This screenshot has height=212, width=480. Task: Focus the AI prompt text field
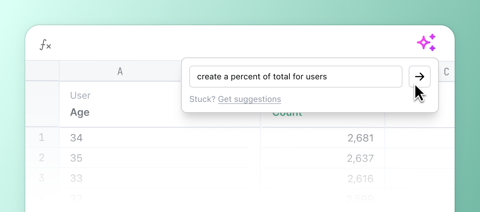point(296,77)
